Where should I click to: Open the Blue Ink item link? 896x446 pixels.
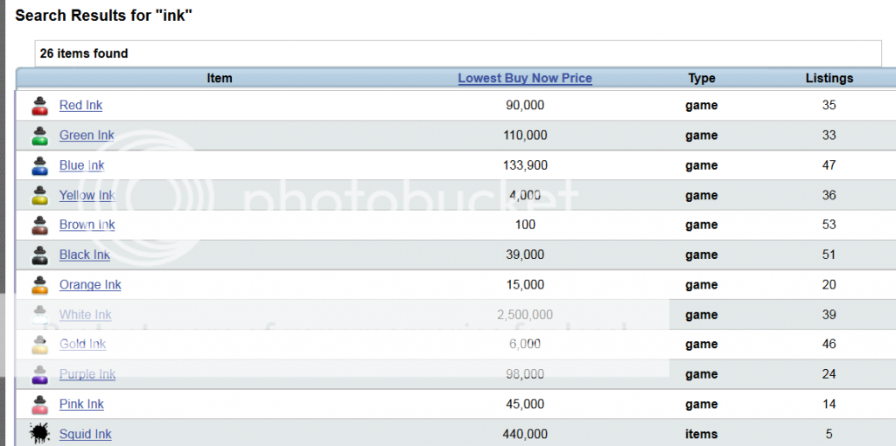[x=81, y=165]
